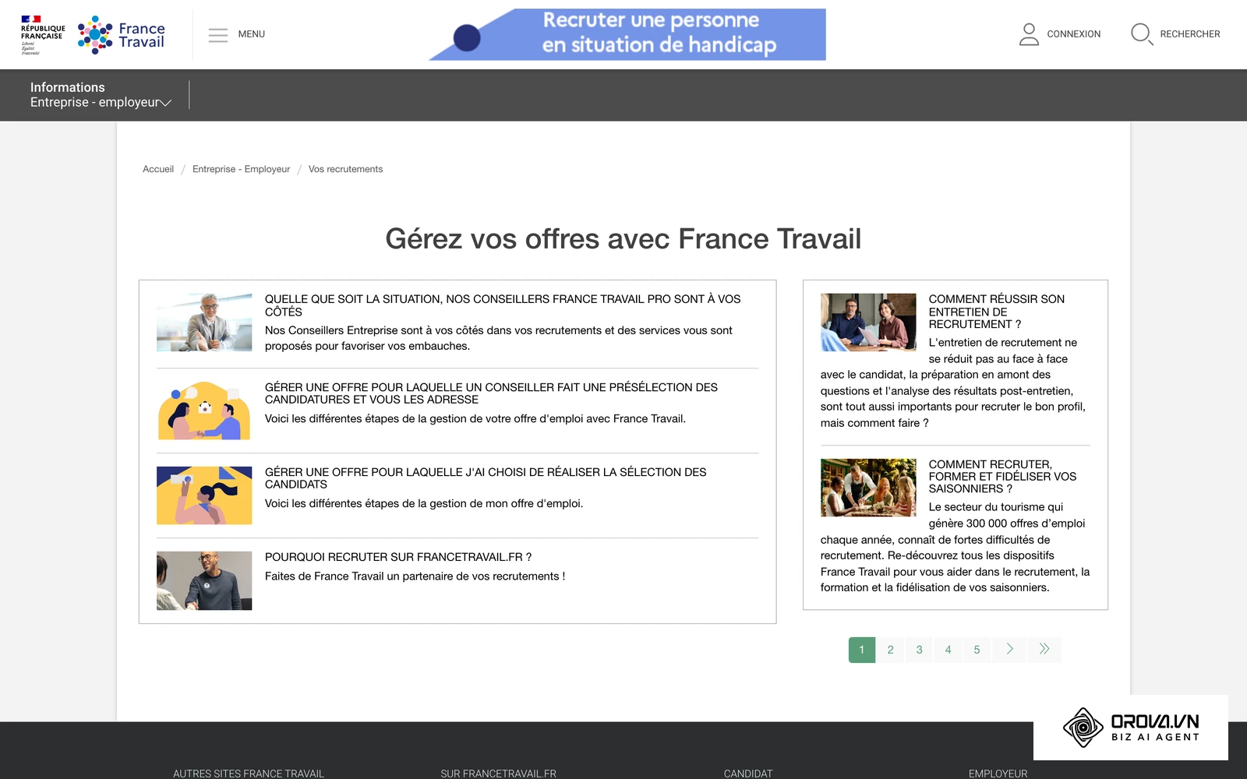Go to pagination page 4

948,650
